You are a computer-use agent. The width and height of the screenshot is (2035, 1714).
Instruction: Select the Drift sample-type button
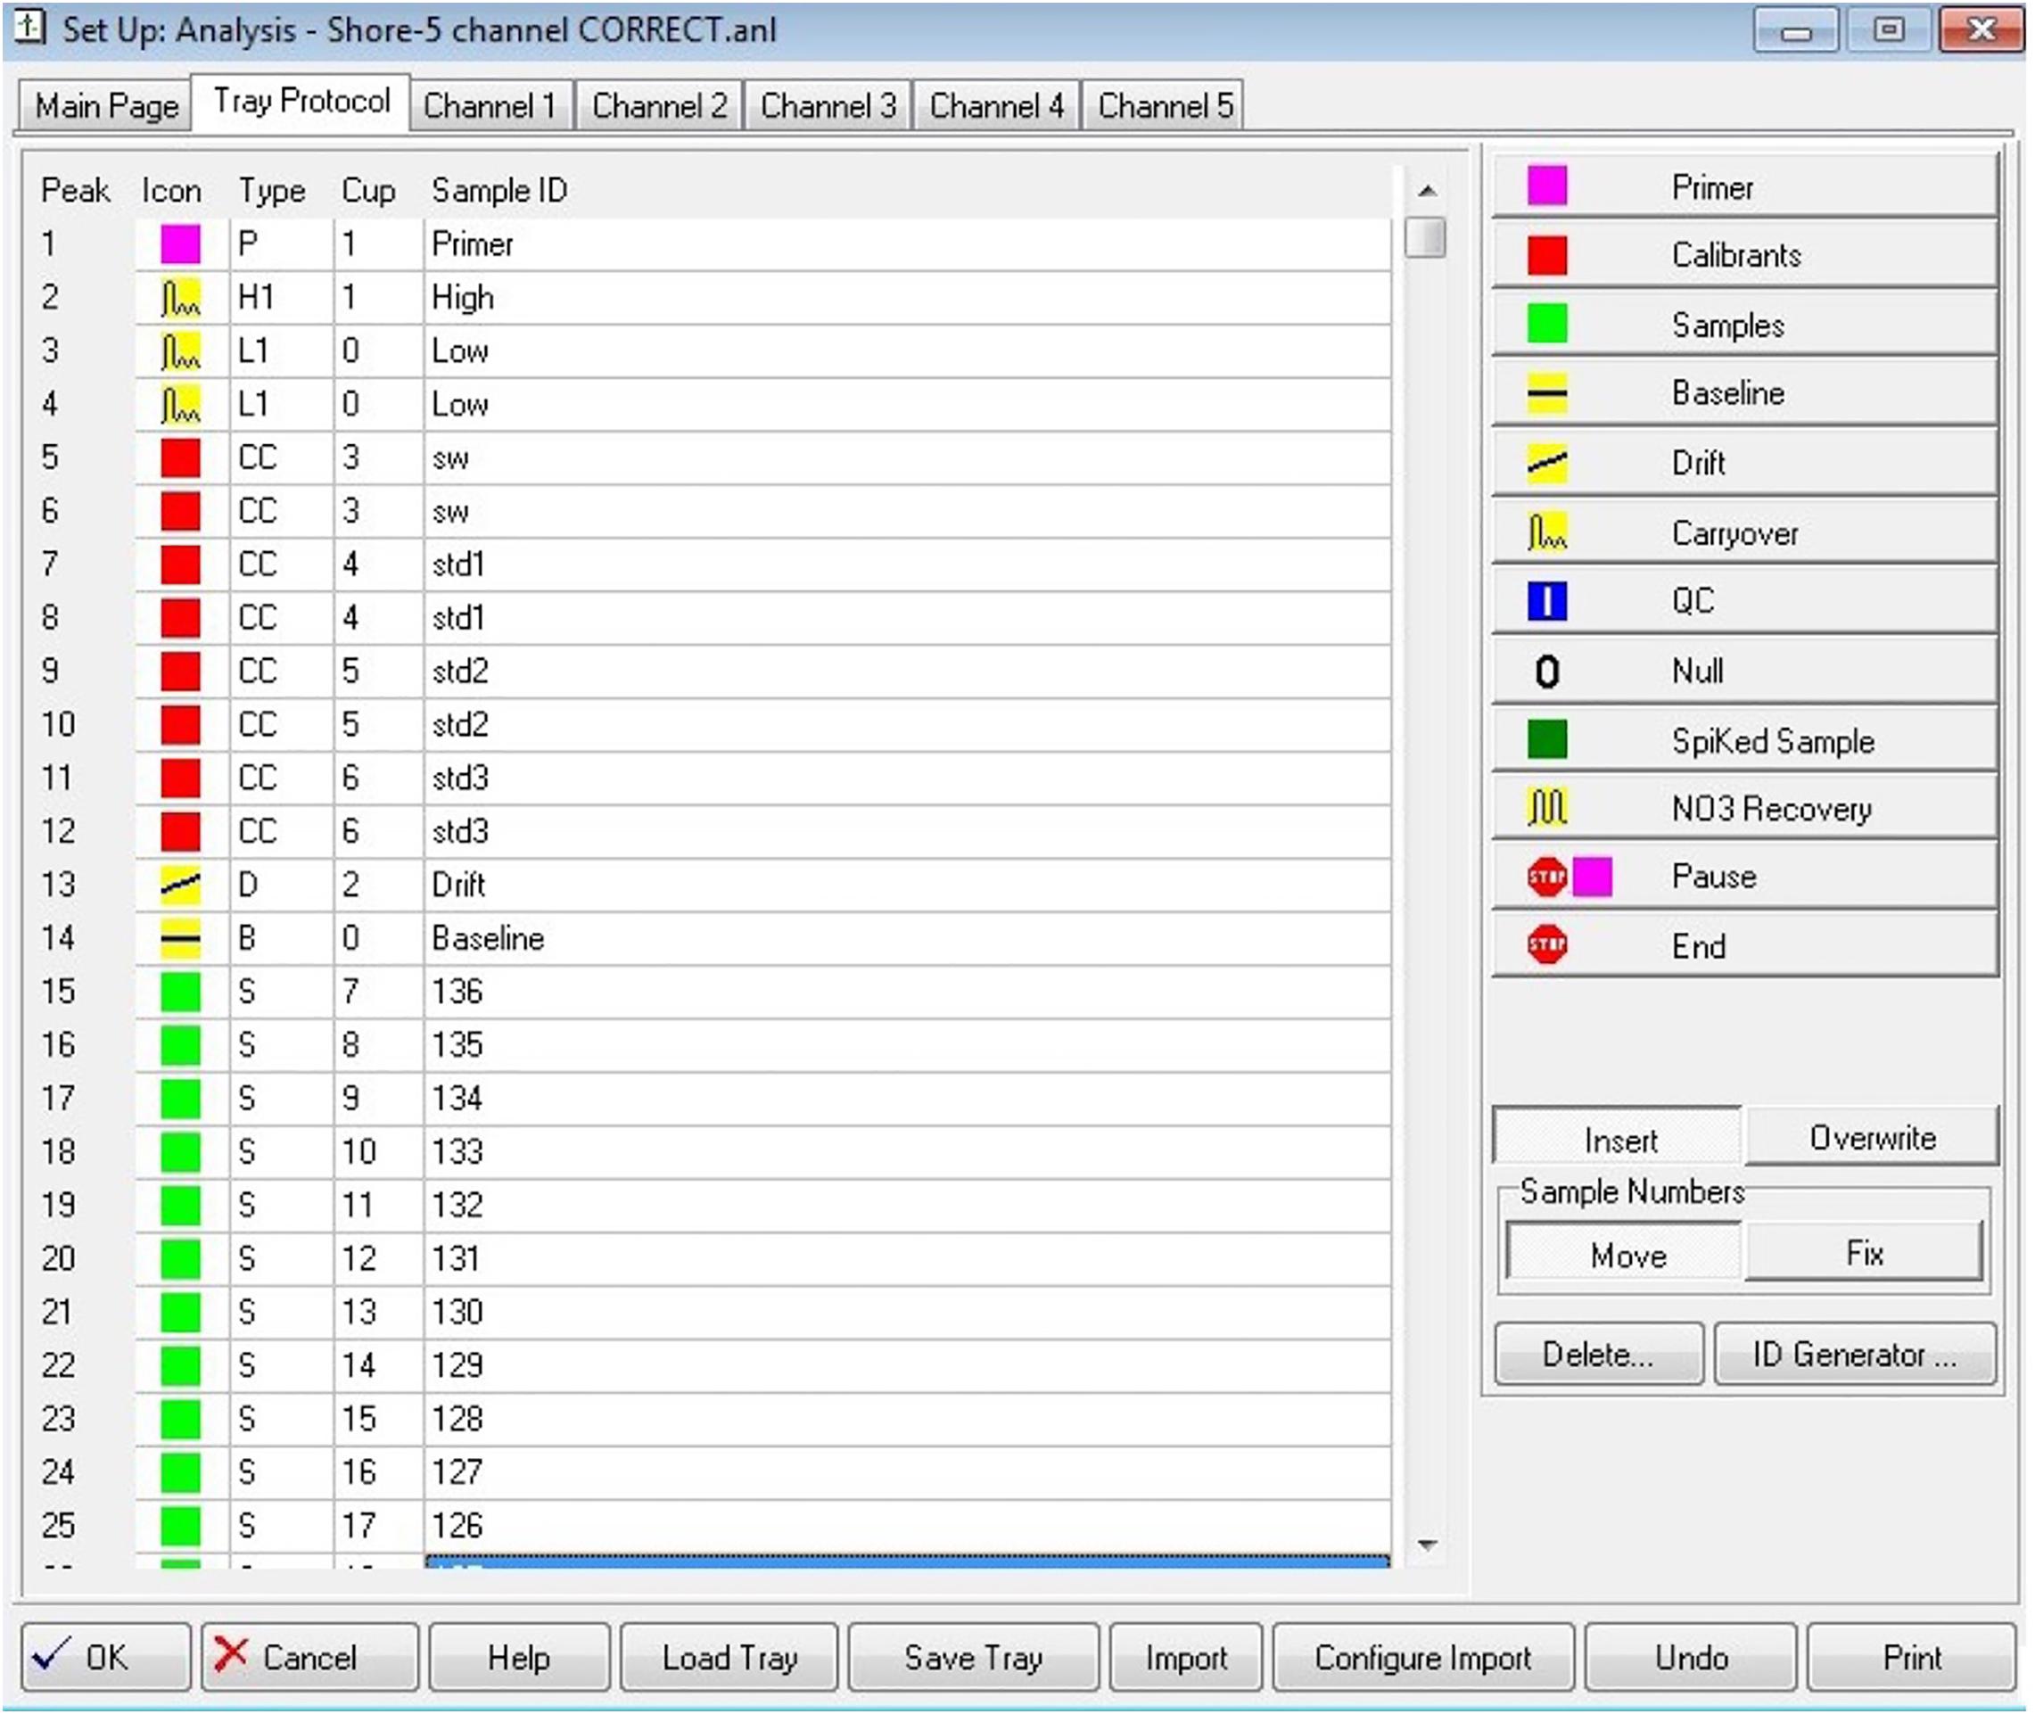(x=1745, y=463)
